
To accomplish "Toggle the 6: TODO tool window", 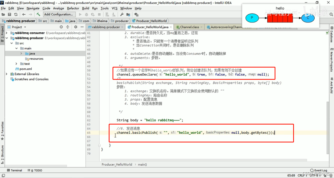I will click(x=35, y=170).
